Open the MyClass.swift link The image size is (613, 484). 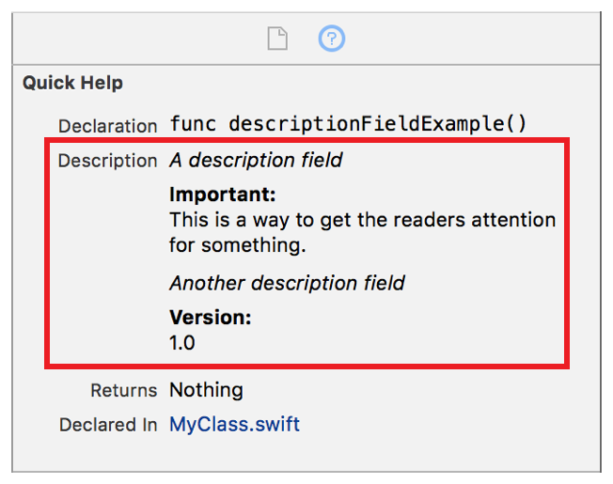pyautogui.click(x=234, y=424)
